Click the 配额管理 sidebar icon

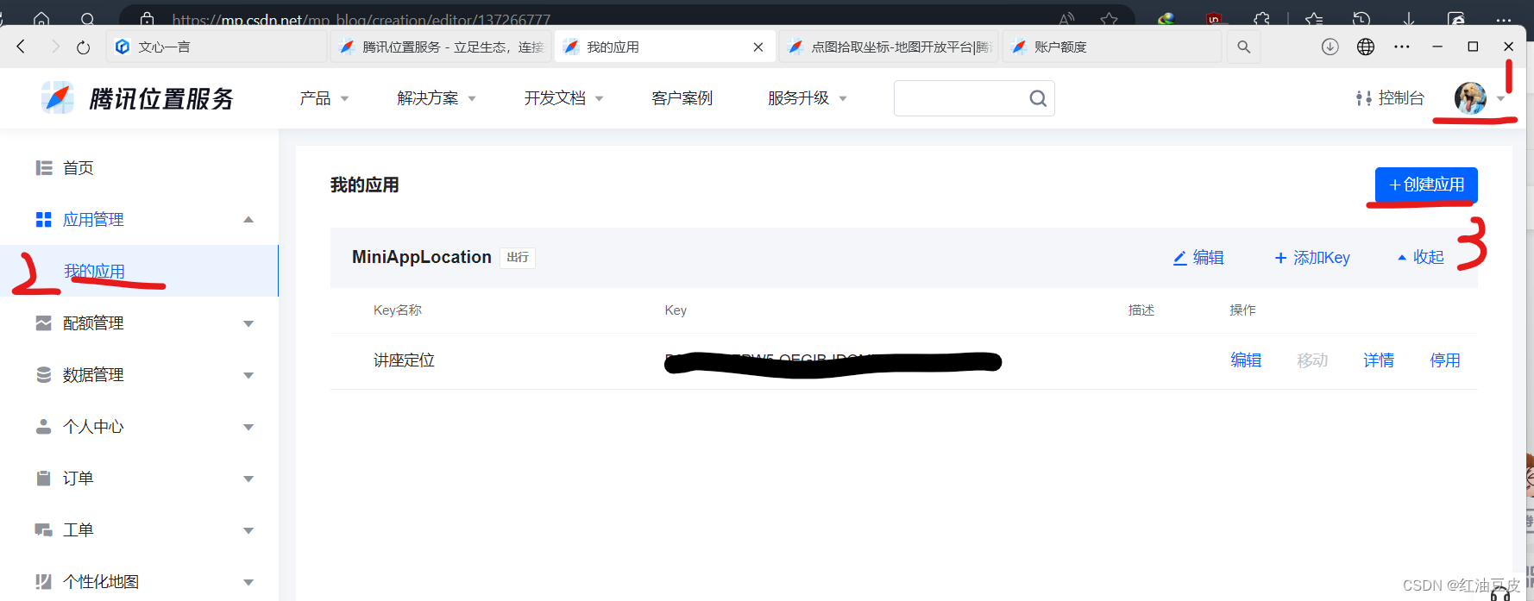click(x=44, y=323)
